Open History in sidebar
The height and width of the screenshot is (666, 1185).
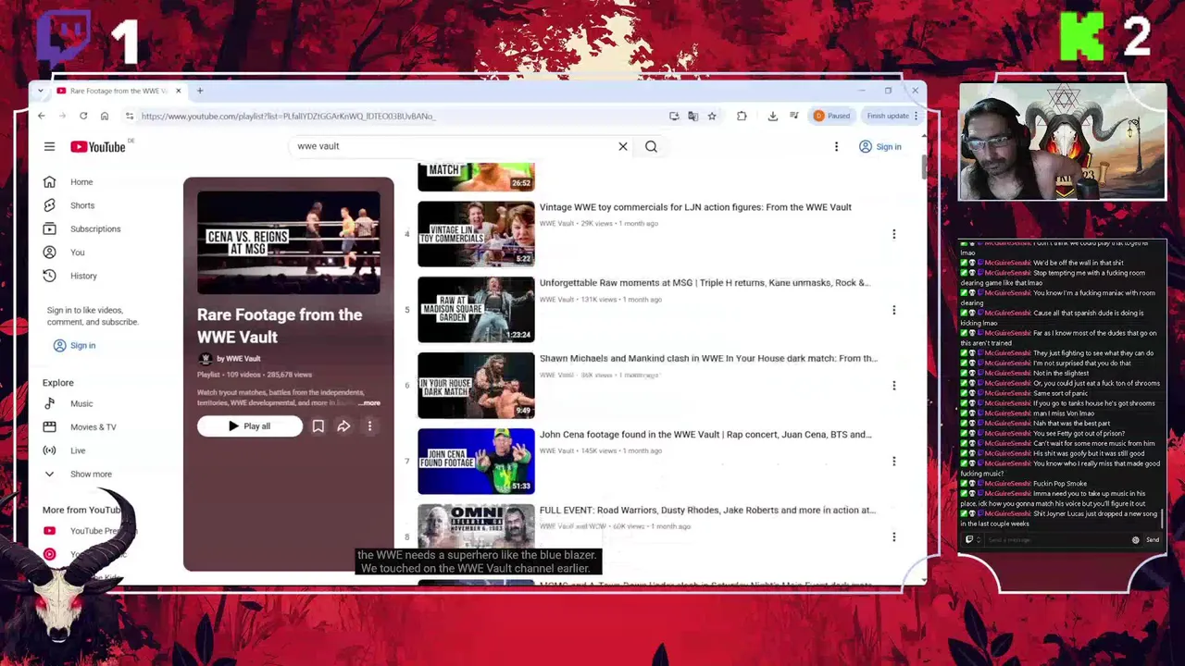point(83,276)
